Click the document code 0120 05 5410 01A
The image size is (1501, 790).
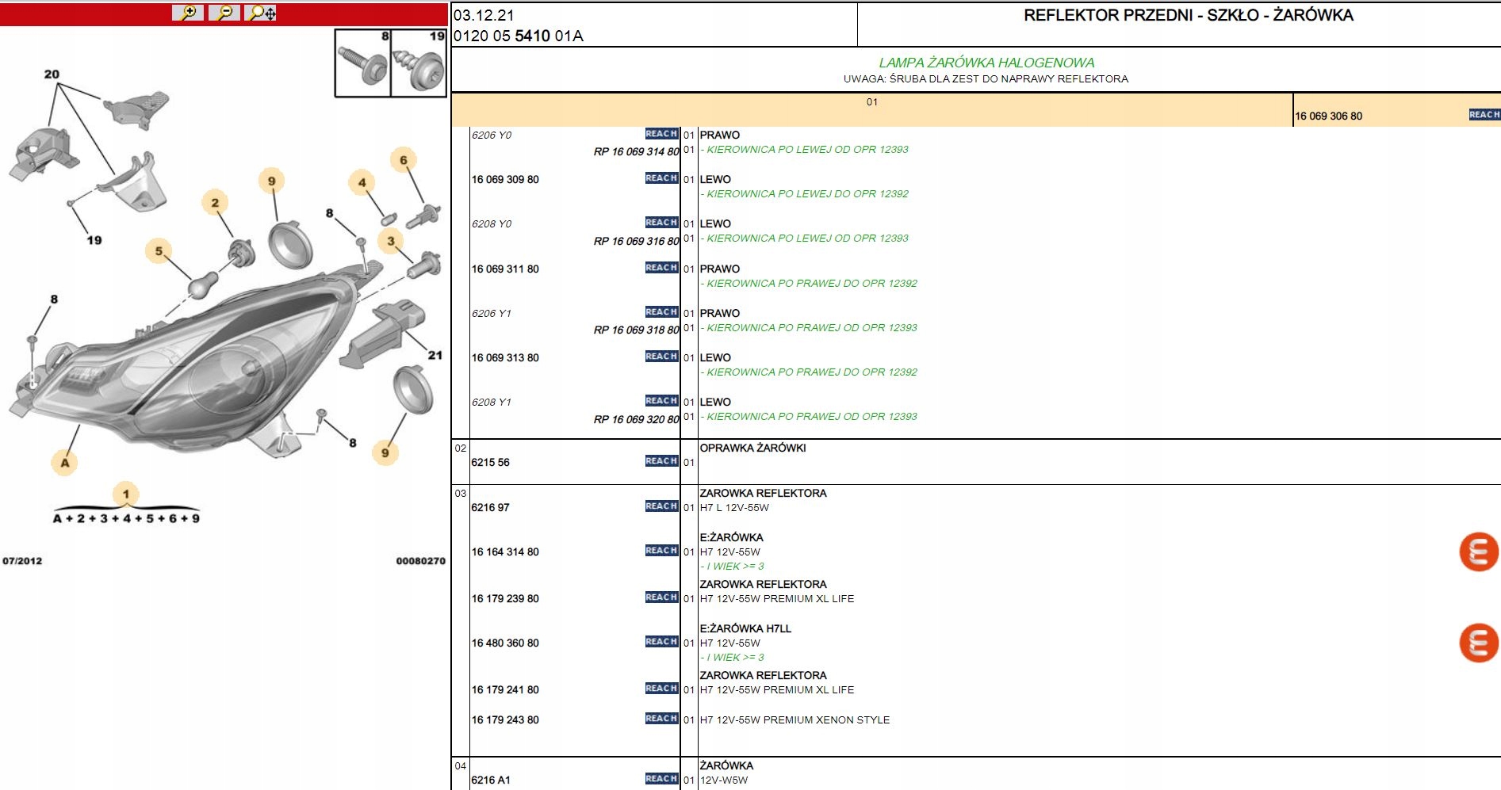point(519,36)
